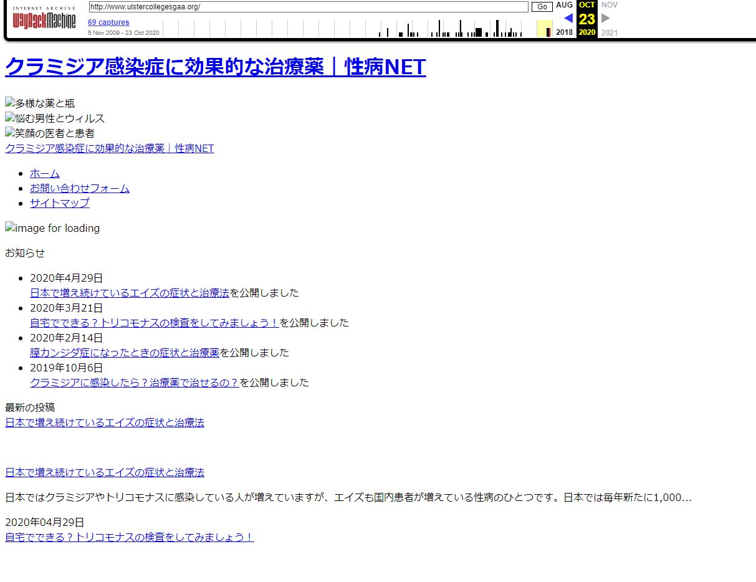
Task: Click the Wayback Machine logo
Action: (44, 20)
